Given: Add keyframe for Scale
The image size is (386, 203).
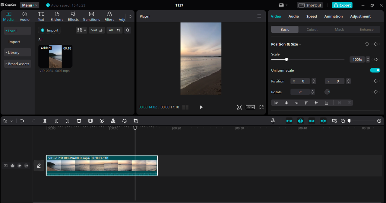Looking at the screenshot, I should coord(376,60).
